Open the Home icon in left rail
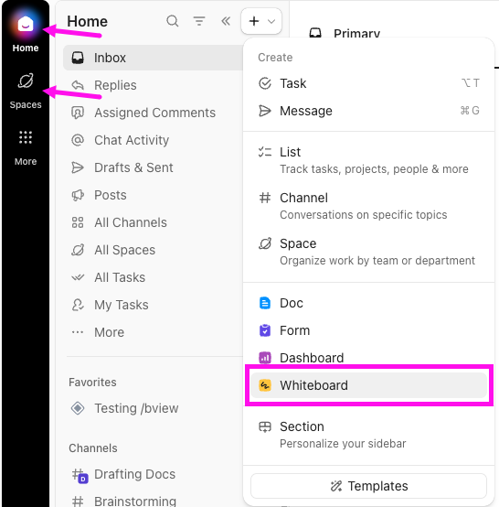Image resolution: width=499 pixels, height=507 pixels. 26,24
